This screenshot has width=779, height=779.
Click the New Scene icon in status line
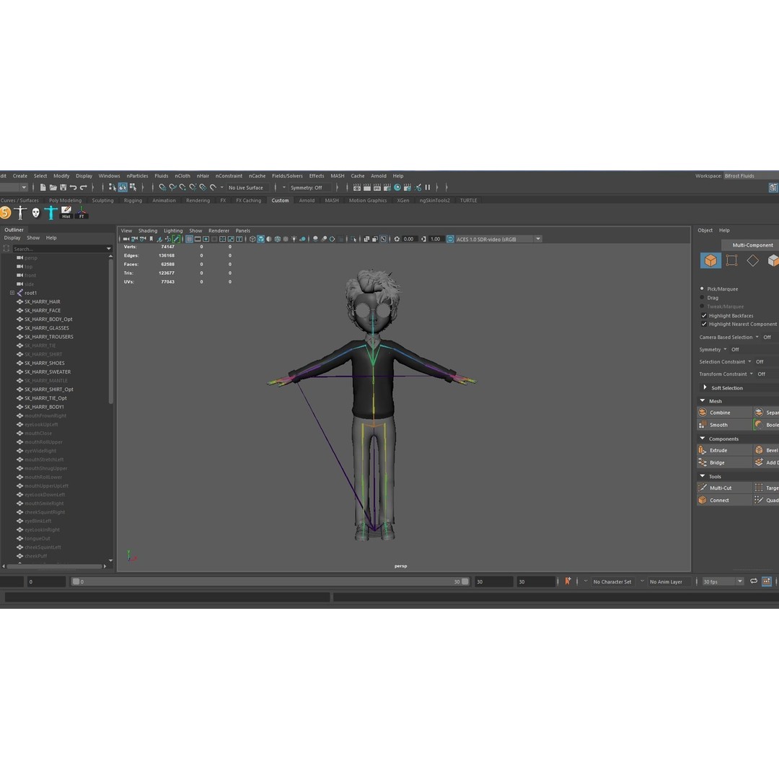coord(43,188)
